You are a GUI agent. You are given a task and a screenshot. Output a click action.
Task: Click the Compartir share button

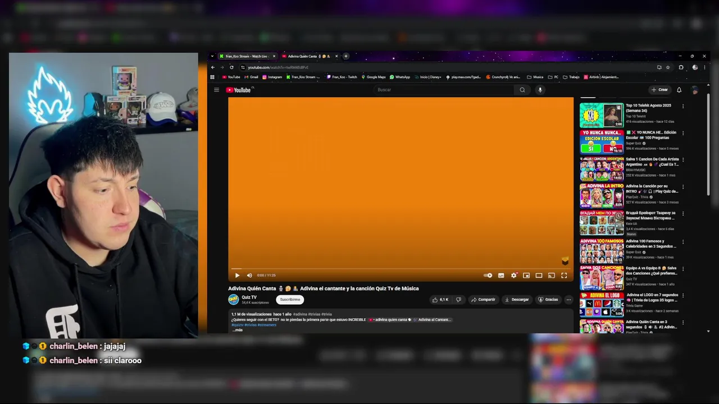[x=483, y=300]
